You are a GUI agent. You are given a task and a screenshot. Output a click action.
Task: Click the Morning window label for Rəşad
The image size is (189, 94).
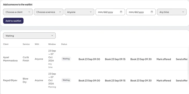tap(52, 87)
